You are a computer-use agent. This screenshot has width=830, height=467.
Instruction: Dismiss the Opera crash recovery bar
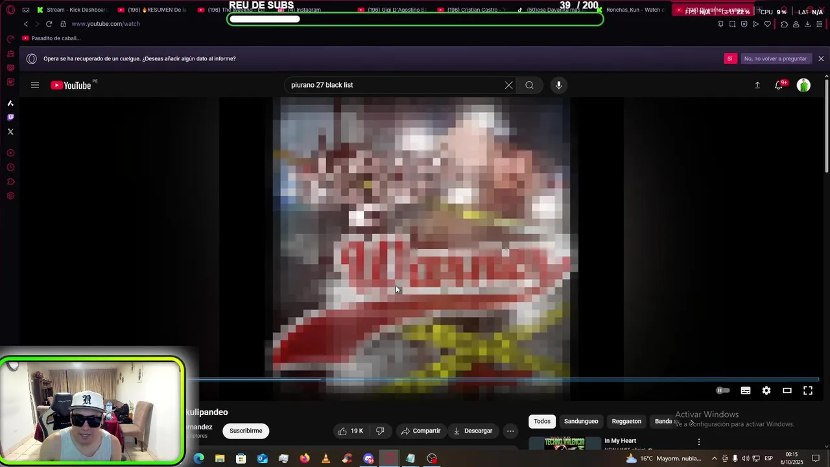[x=821, y=58]
